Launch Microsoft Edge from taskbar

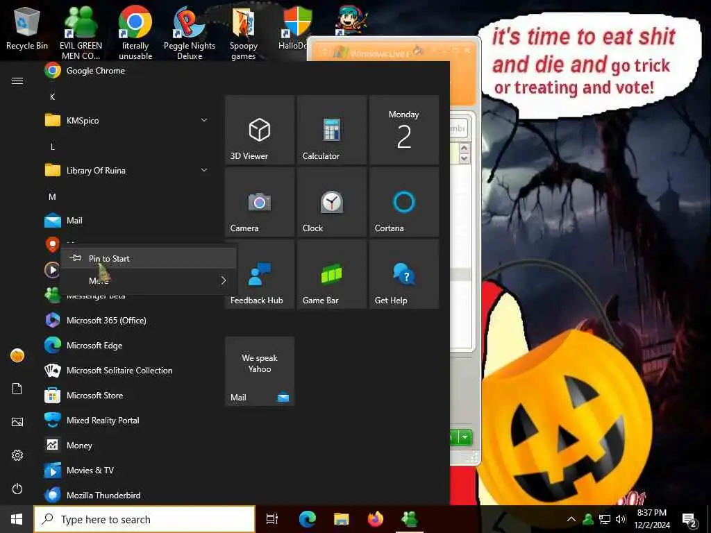pos(307,519)
